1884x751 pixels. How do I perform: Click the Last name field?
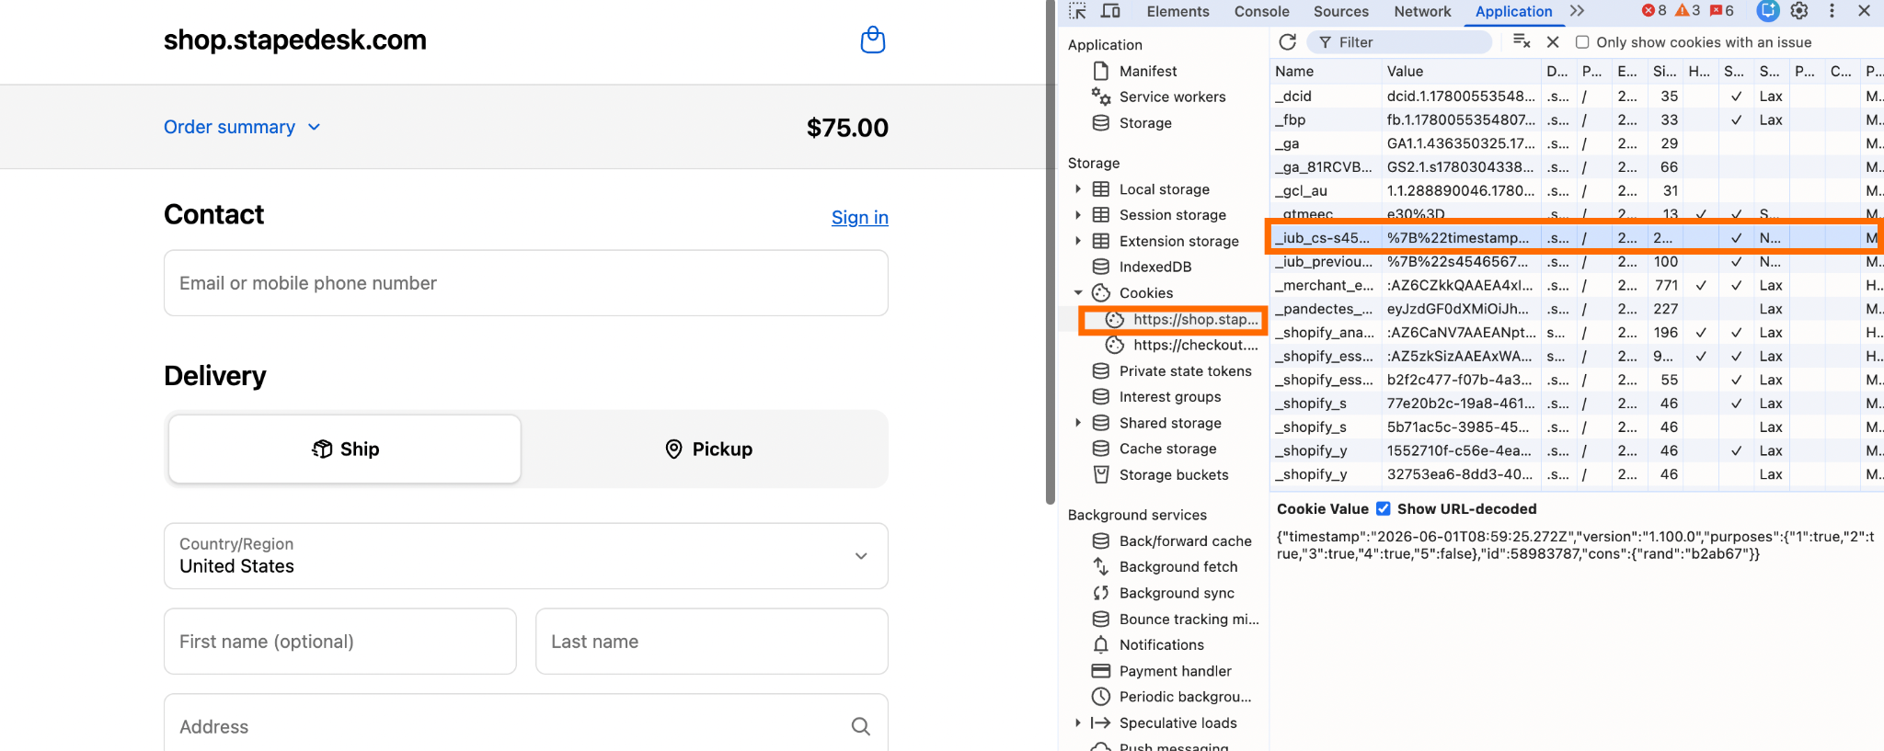712,642
